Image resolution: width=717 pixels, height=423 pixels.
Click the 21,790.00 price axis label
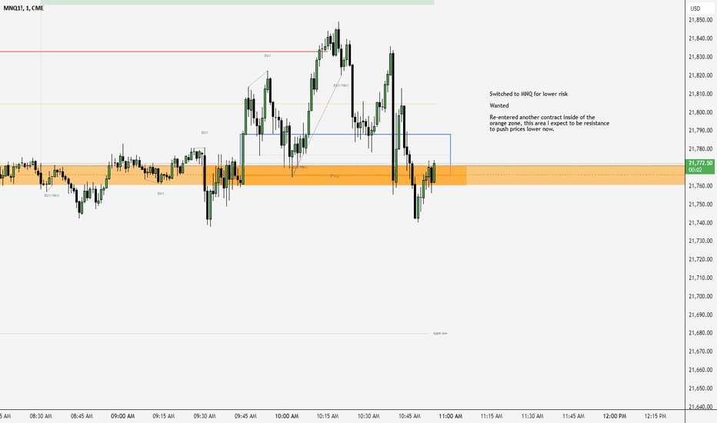[x=701, y=131]
